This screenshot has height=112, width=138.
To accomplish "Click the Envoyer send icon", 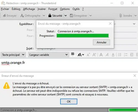I will pos(4,16).
